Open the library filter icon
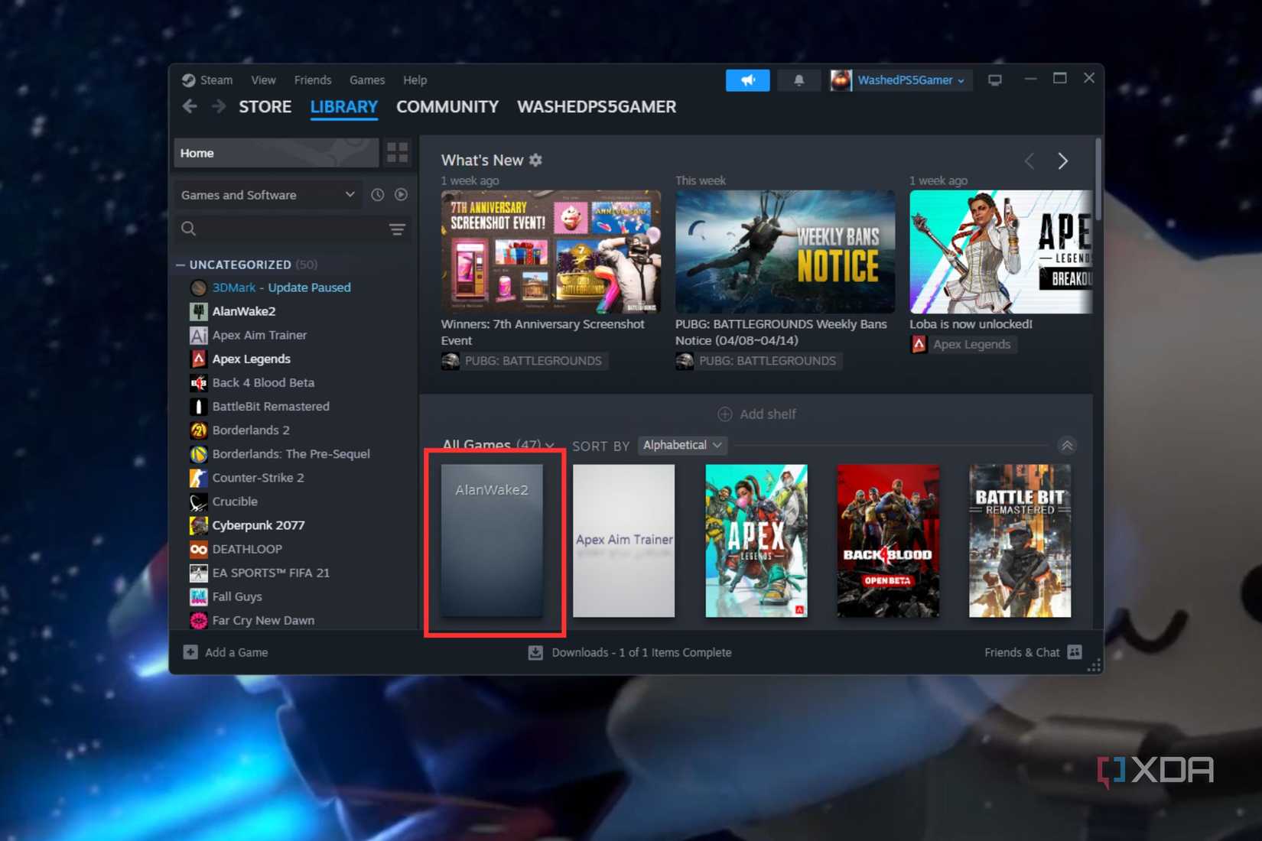This screenshot has height=841, width=1262. [x=396, y=229]
